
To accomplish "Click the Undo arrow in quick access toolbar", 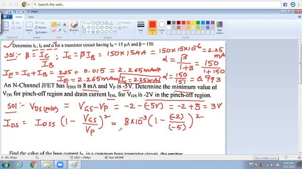I will pyautogui.click(x=14, y=12).
